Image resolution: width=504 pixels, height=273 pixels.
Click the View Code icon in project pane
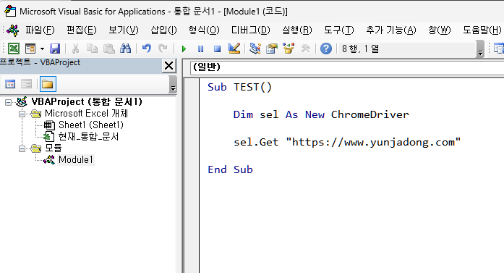10,84
